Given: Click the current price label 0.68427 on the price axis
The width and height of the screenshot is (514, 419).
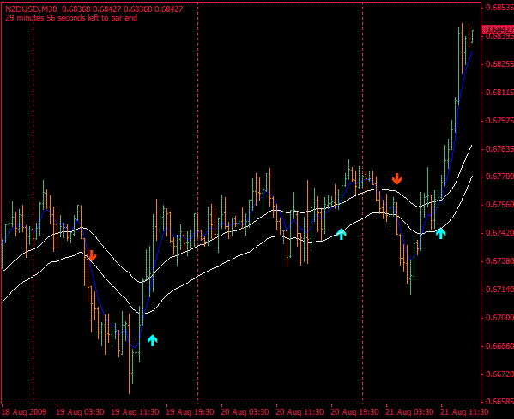Looking at the screenshot, I should pos(499,29).
